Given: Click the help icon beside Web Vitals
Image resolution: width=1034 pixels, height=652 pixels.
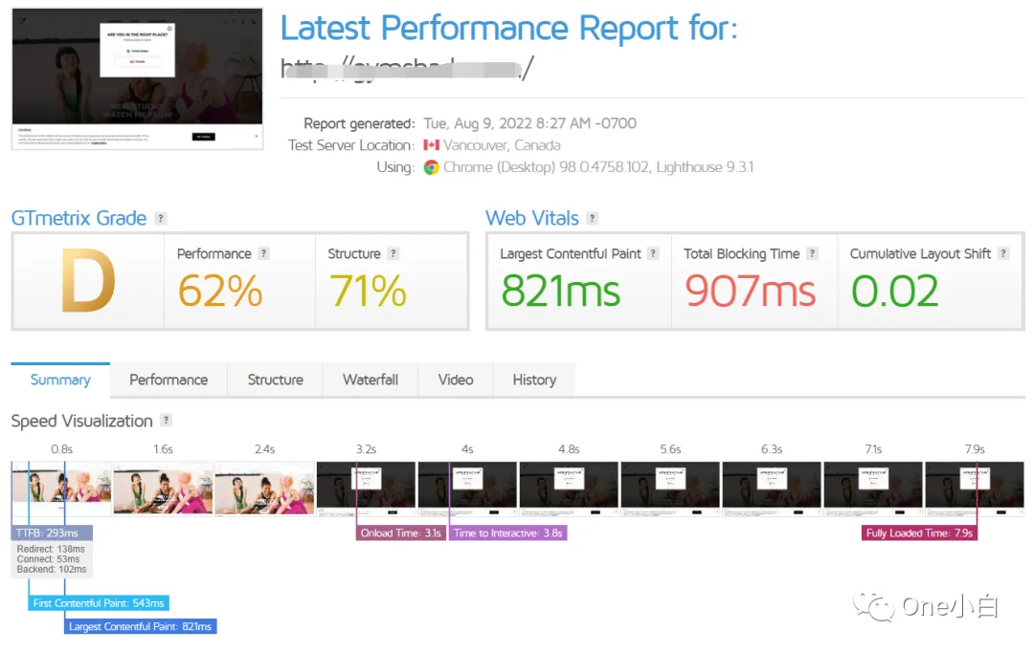Looking at the screenshot, I should pos(593,218).
